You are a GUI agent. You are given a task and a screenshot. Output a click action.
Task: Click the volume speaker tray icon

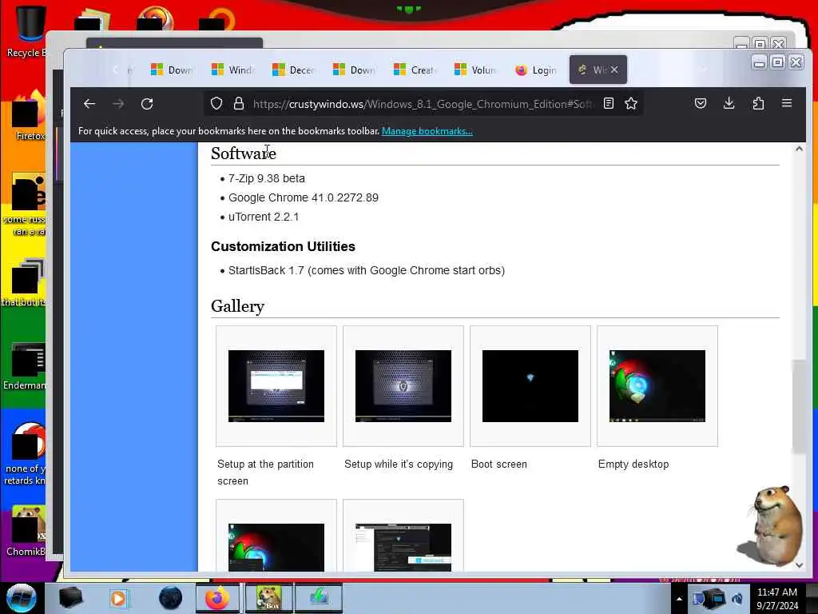pyautogui.click(x=737, y=599)
